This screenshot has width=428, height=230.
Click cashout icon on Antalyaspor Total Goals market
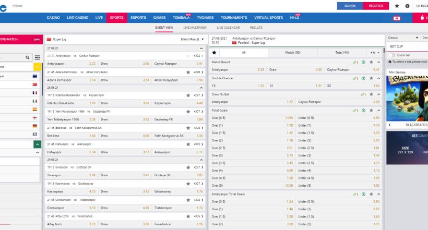363,194
